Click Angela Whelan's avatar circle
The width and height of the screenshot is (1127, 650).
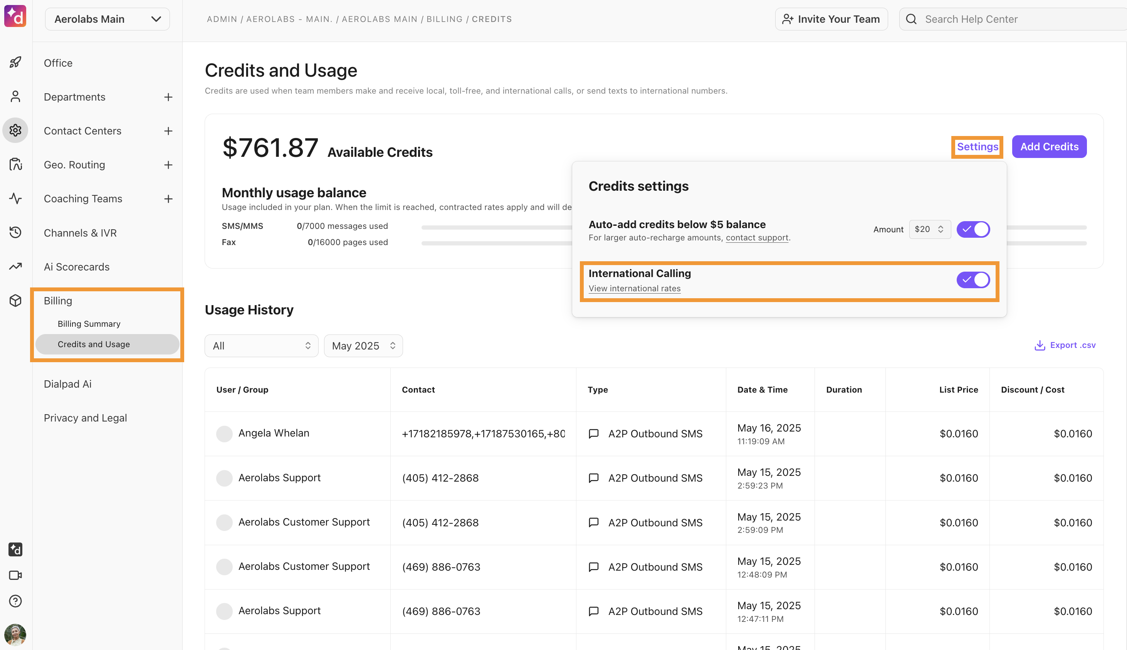(x=224, y=433)
